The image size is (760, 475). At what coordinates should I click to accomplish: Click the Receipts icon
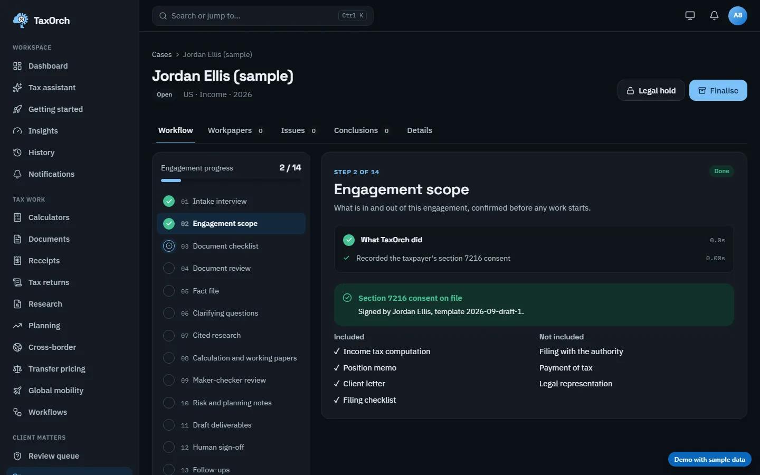(17, 261)
